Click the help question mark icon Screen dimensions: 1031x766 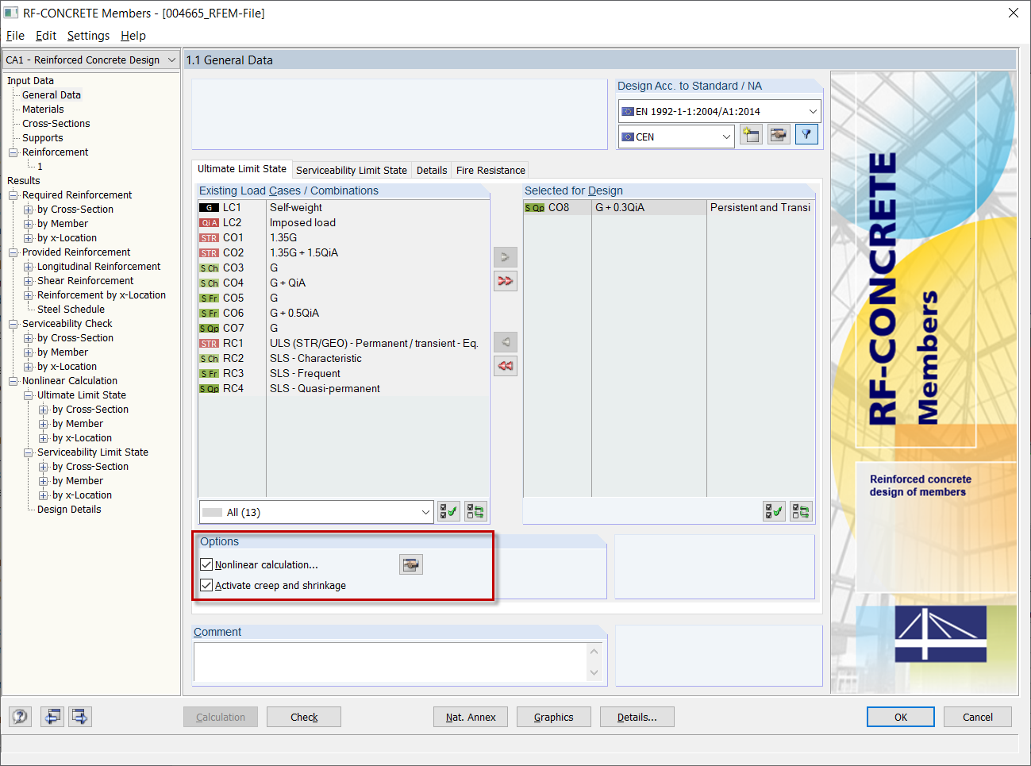click(20, 716)
